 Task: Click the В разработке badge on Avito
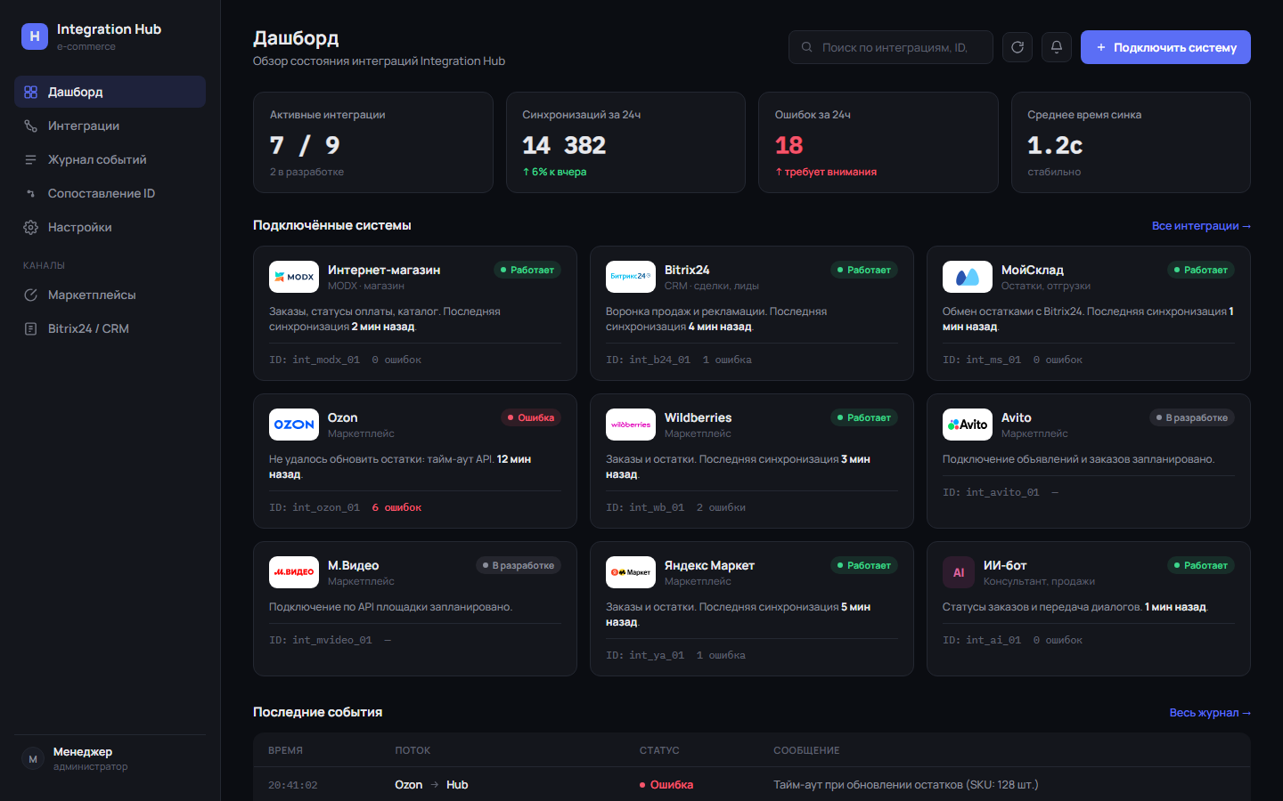click(x=1191, y=417)
